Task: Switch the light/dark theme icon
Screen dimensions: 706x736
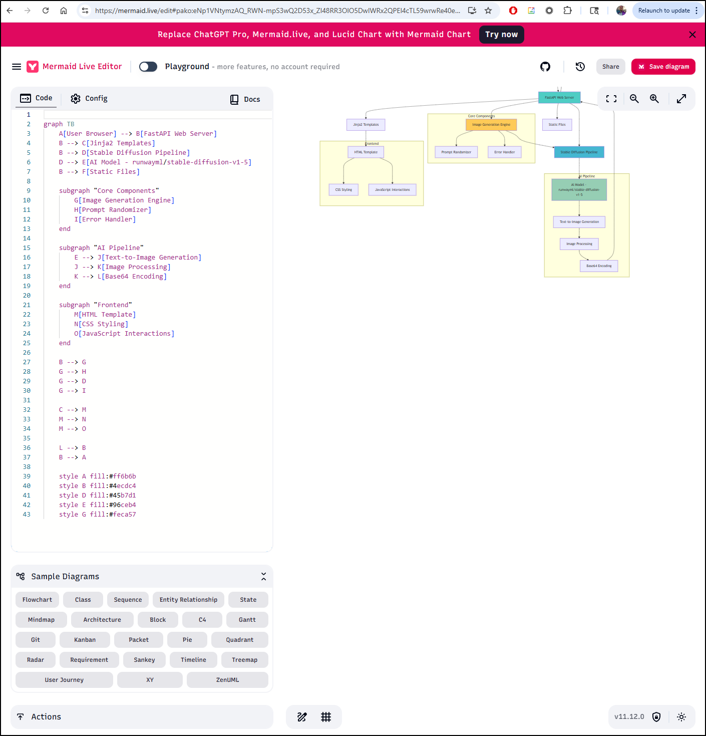Action: tap(681, 717)
